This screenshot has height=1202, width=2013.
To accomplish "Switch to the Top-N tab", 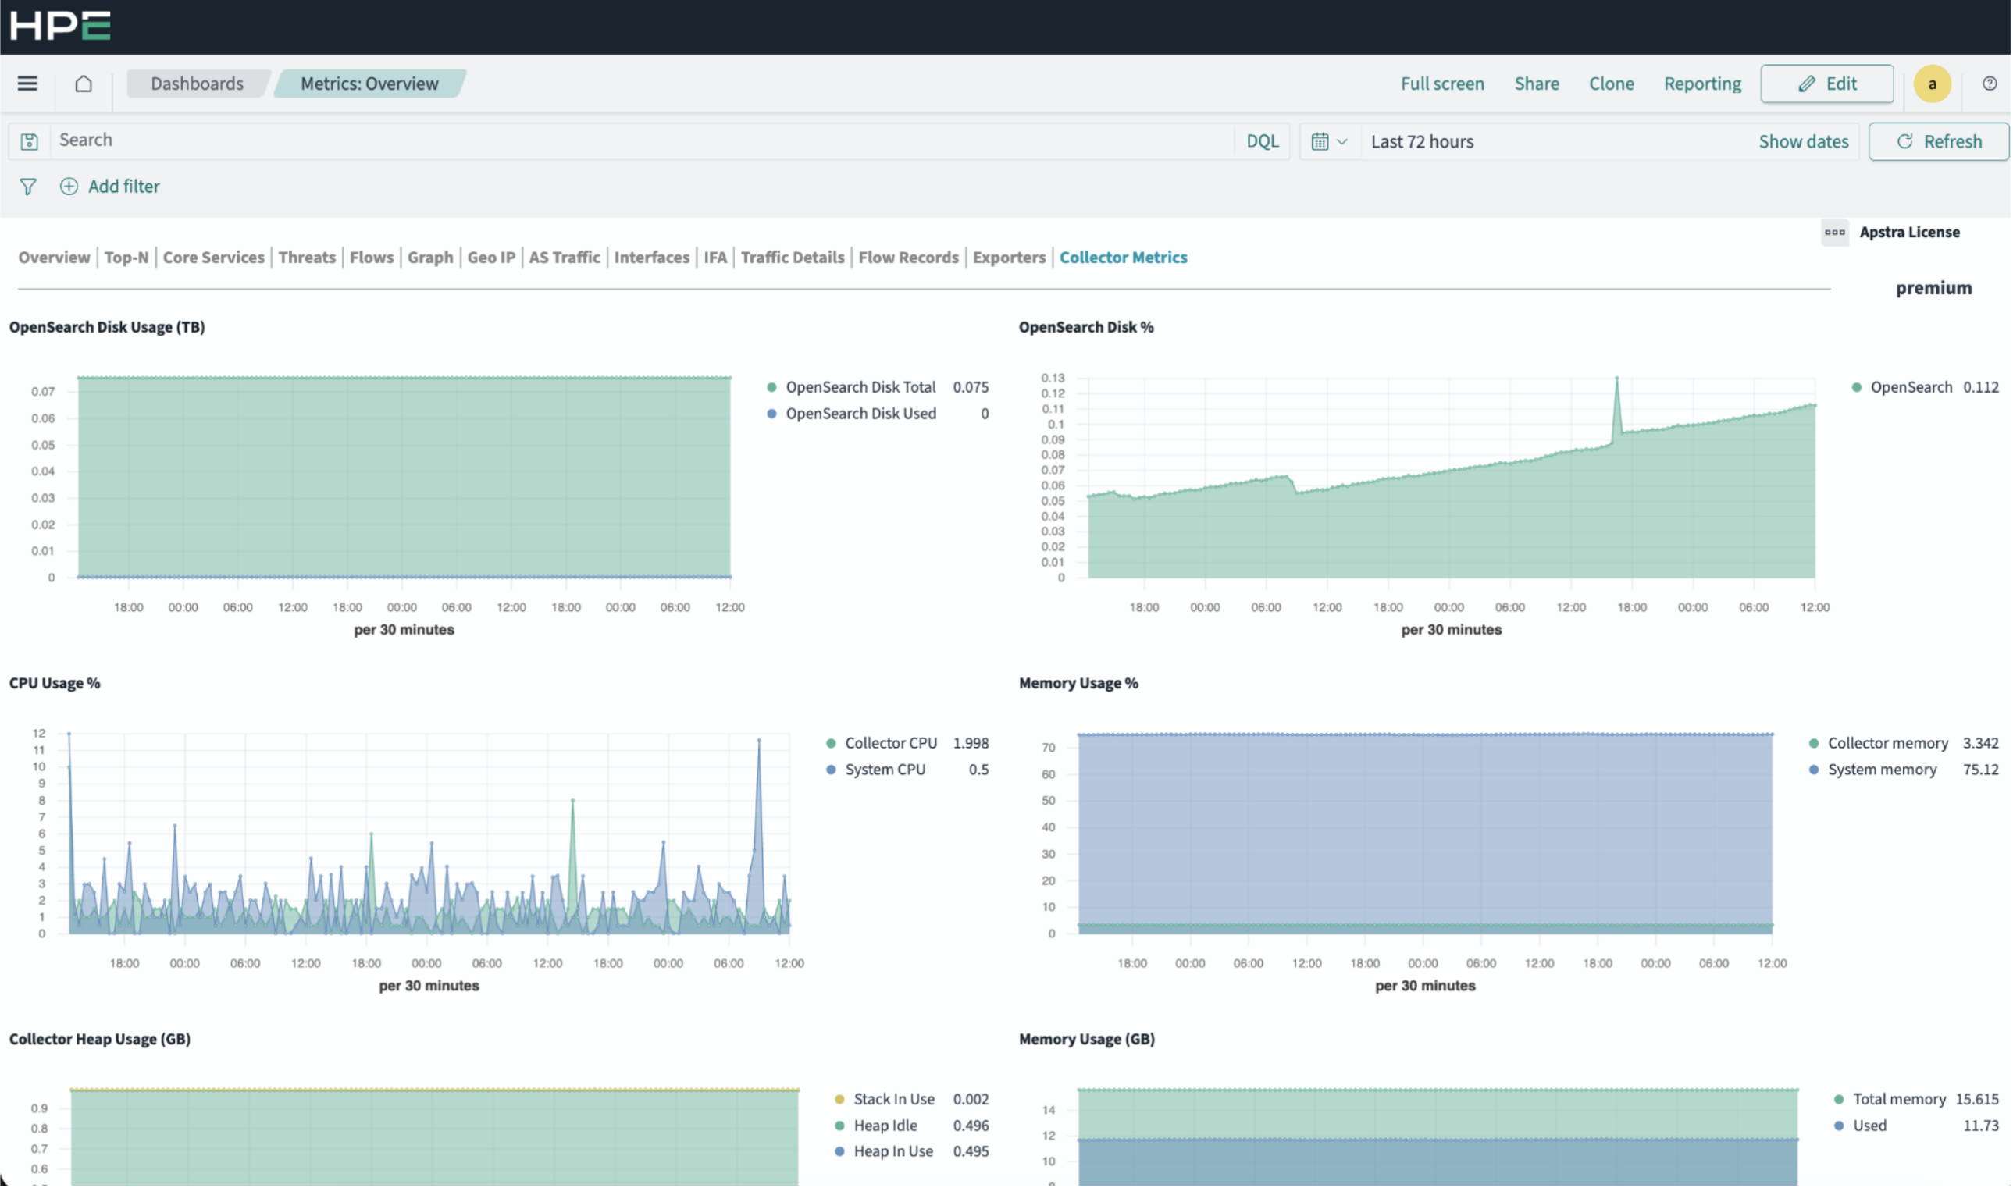I will [126, 258].
